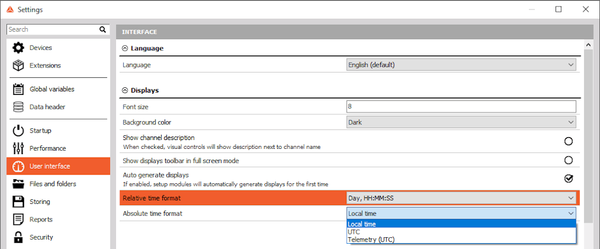Click the Files and folders icon
600x249 pixels.
pyautogui.click(x=18, y=184)
